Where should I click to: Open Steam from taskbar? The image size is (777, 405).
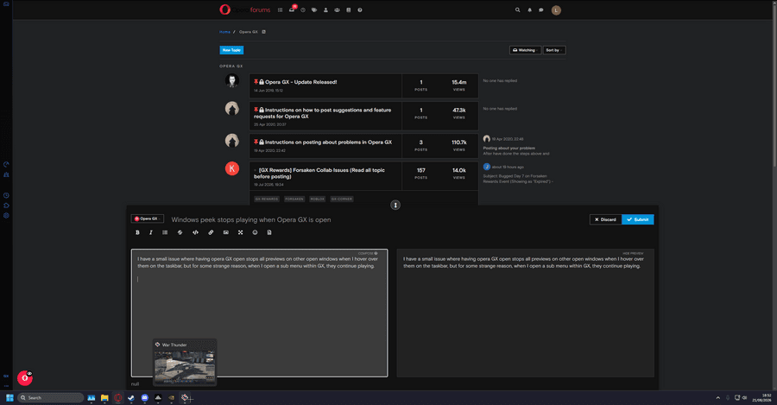tap(131, 397)
